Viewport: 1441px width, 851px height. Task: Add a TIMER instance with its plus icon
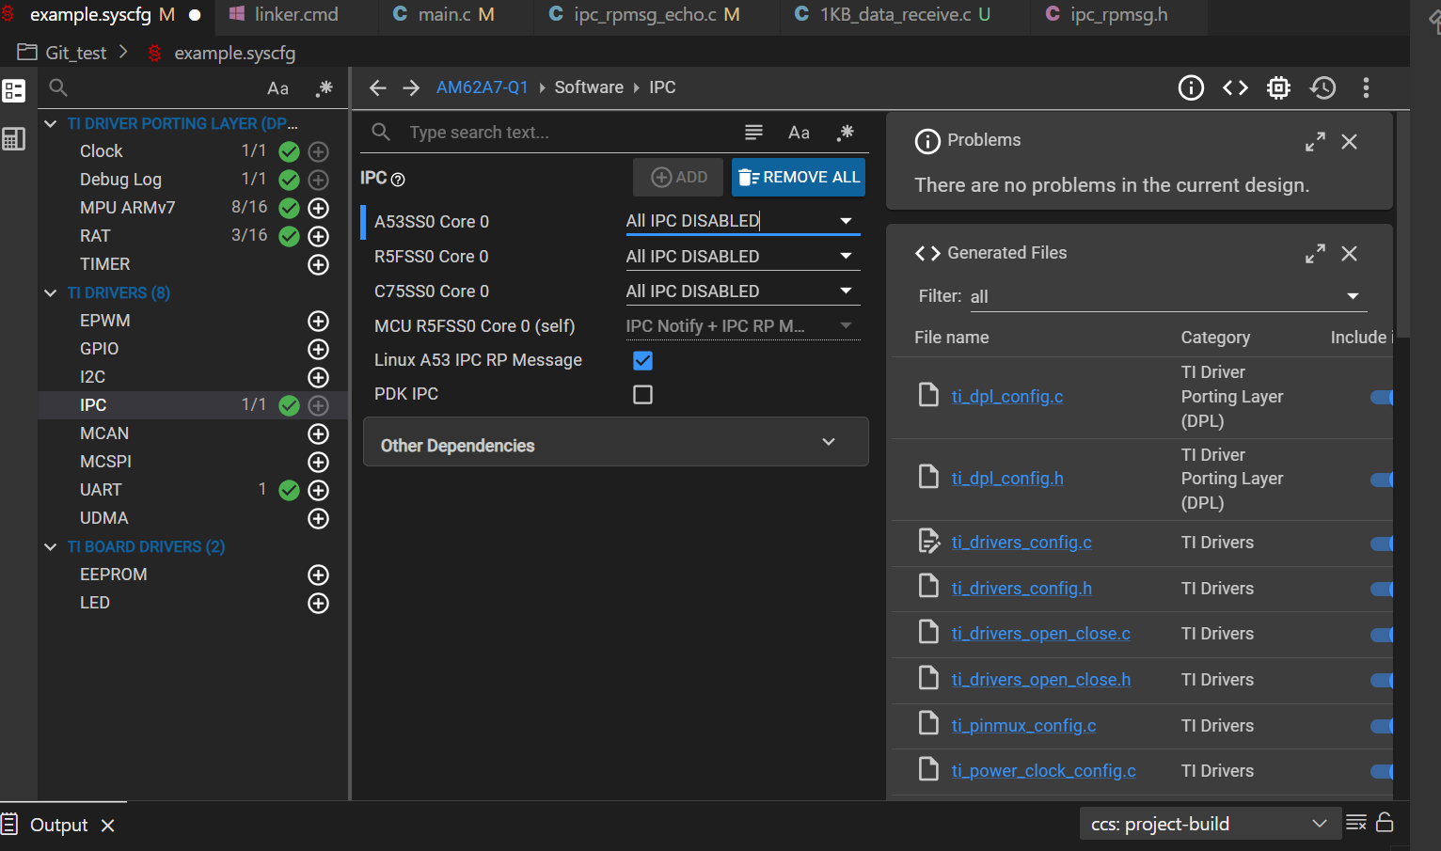point(318,264)
